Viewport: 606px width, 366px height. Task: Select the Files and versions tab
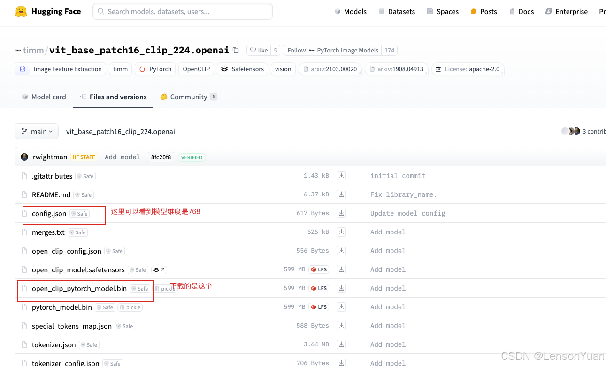[113, 97]
